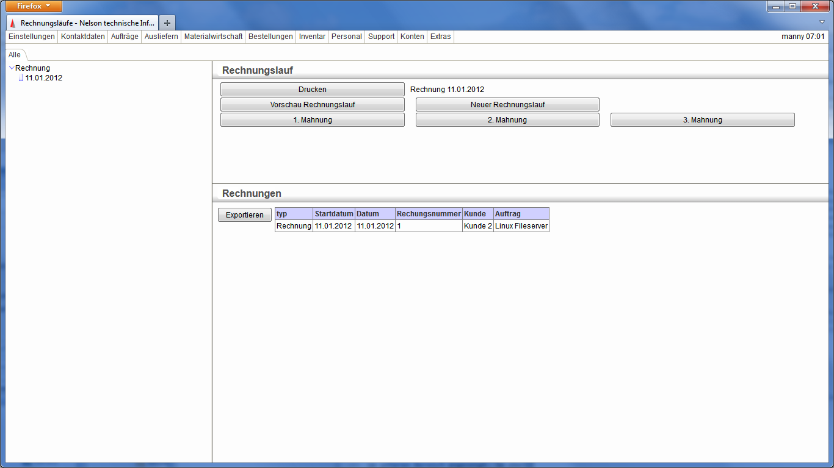This screenshot has height=468, width=834.
Task: Collapse the Rechnung tree node
Action: click(x=12, y=68)
